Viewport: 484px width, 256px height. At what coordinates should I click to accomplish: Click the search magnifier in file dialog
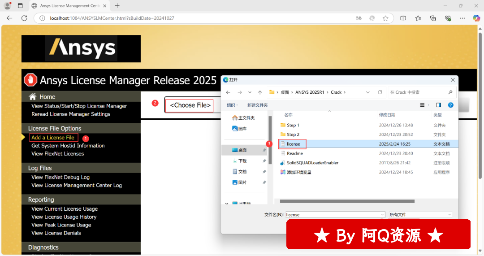(x=450, y=92)
